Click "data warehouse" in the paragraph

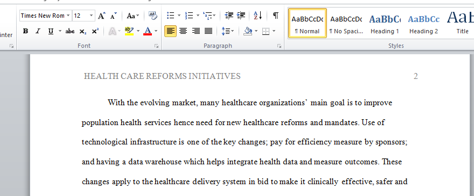point(155,162)
